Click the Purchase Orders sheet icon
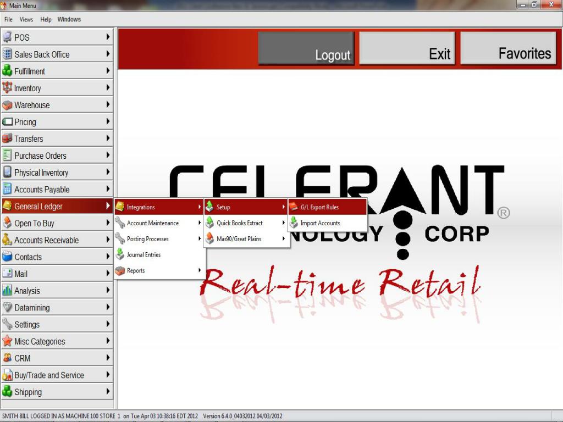Image resolution: width=563 pixels, height=422 pixels. point(7,156)
